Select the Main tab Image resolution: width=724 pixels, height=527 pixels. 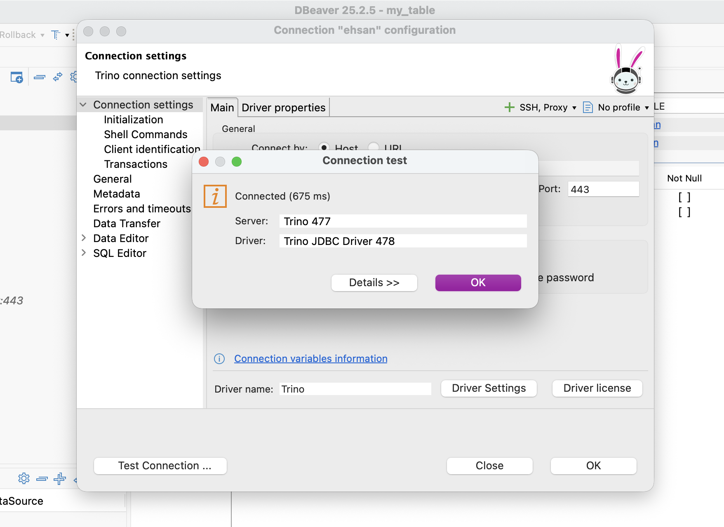[x=222, y=108]
